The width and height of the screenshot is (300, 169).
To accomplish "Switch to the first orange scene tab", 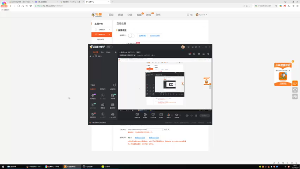I will [x=95, y=52].
